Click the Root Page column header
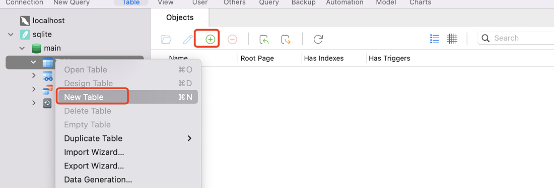This screenshot has width=554, height=188. pyautogui.click(x=257, y=58)
